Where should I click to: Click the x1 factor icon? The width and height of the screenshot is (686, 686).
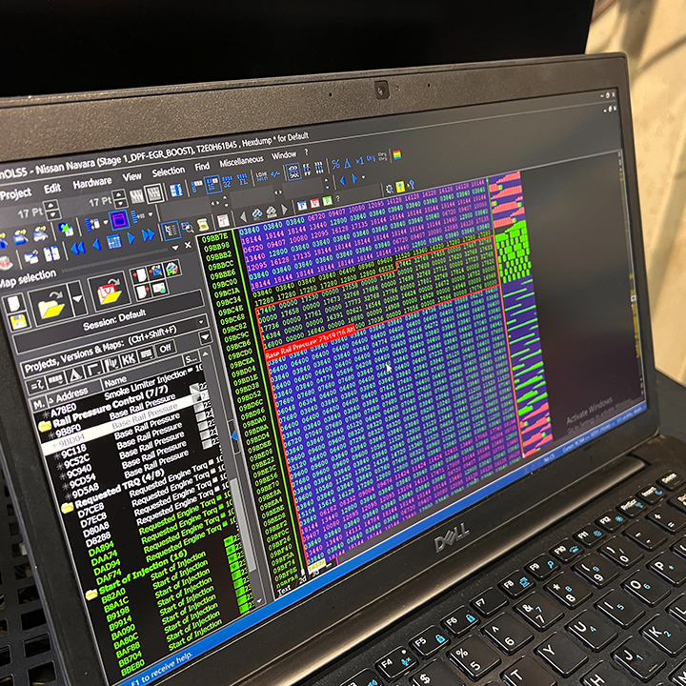[360, 161]
